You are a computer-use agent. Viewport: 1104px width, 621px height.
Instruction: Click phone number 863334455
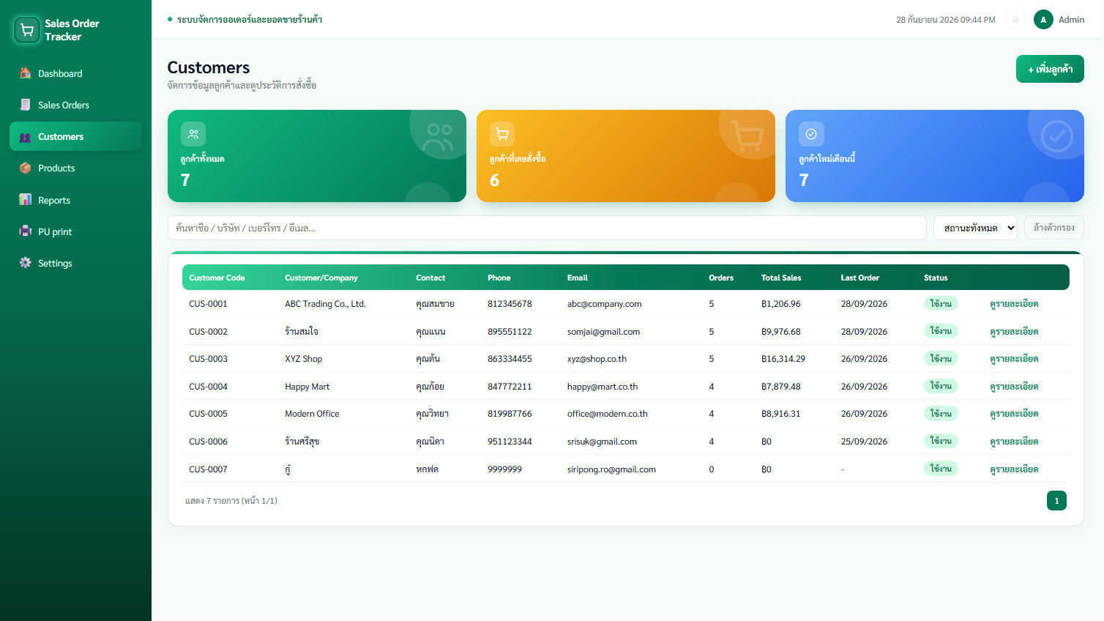(x=510, y=359)
